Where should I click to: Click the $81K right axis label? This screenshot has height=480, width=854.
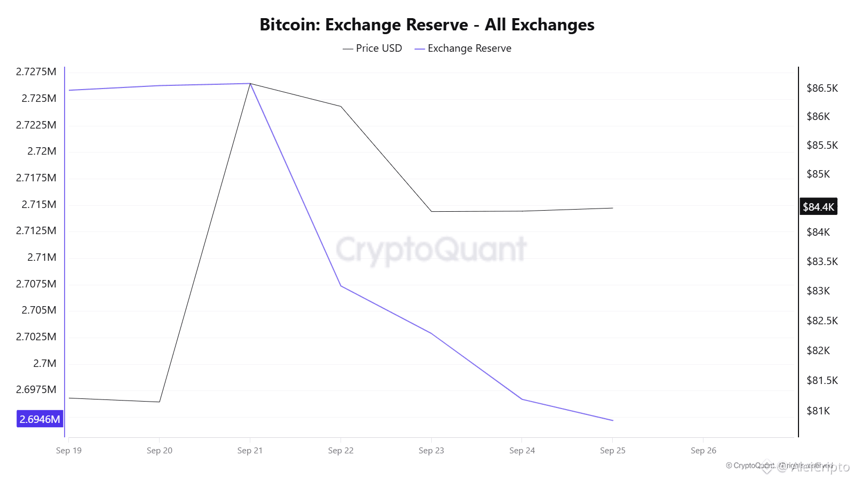818,411
